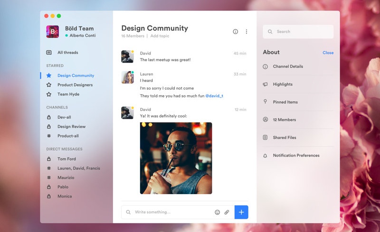
Task: Click the blue plus send button
Action: click(241, 212)
